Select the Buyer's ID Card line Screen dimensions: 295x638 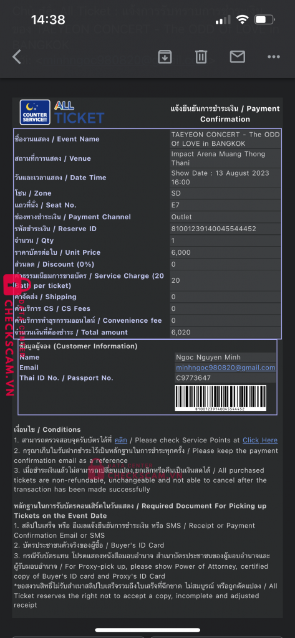point(89,545)
